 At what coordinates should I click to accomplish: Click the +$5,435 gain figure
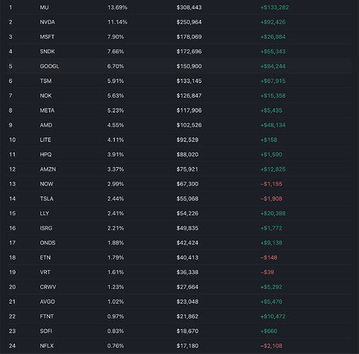click(x=271, y=110)
